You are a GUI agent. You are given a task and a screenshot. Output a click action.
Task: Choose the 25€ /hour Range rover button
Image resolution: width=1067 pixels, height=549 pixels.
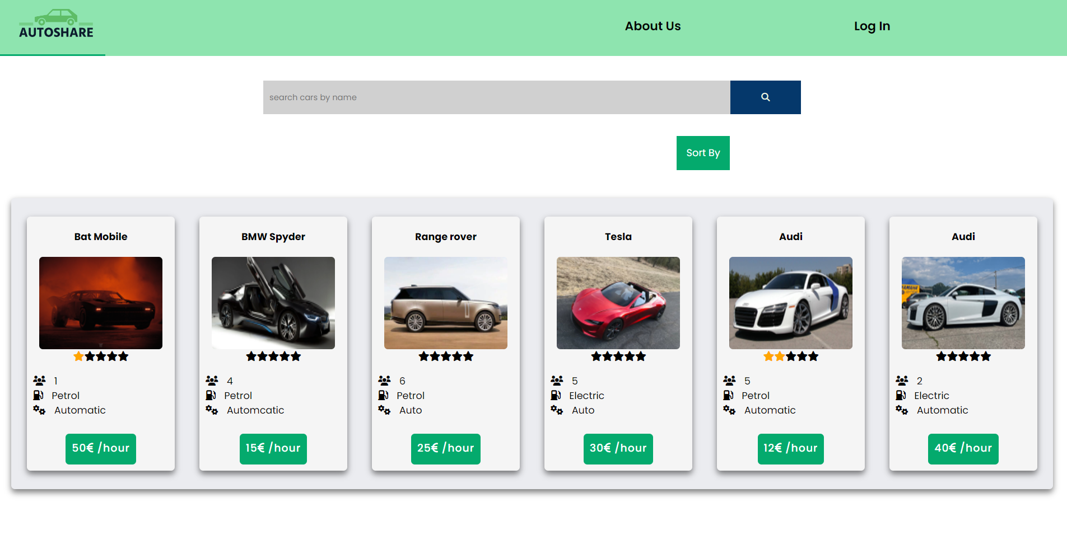[446, 449]
